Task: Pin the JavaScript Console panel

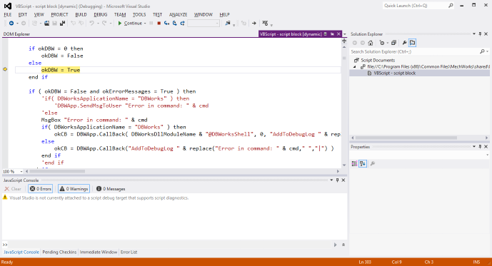Action: tap(338, 180)
